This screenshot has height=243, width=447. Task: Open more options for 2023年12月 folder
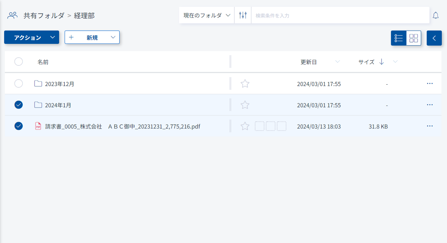(x=430, y=84)
